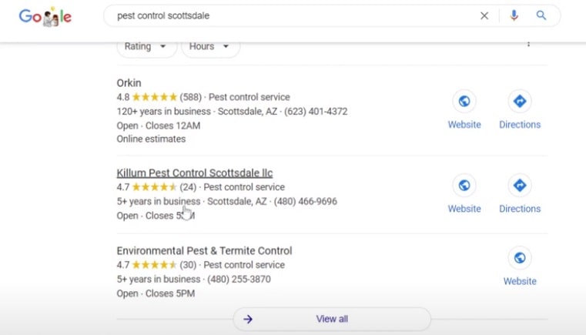Clear the search query with X icon
Image resolution: width=586 pixels, height=335 pixels.
484,15
